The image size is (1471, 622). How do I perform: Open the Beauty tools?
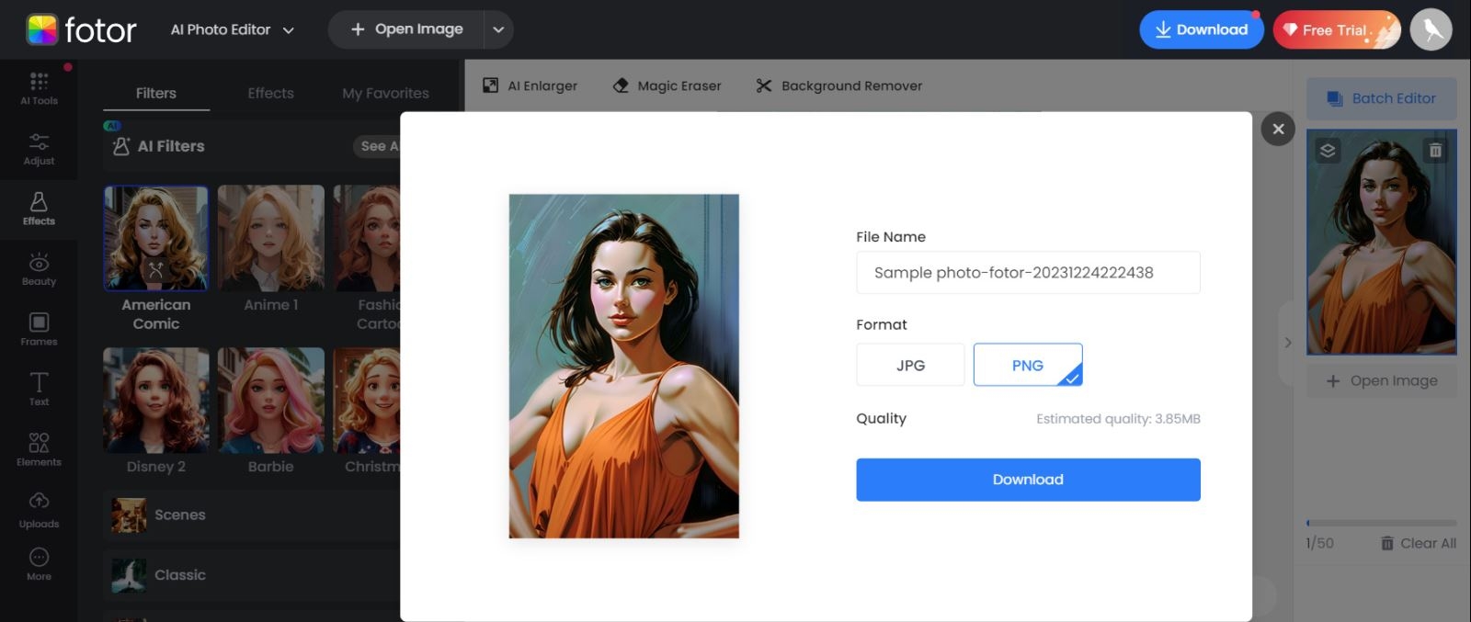39,269
